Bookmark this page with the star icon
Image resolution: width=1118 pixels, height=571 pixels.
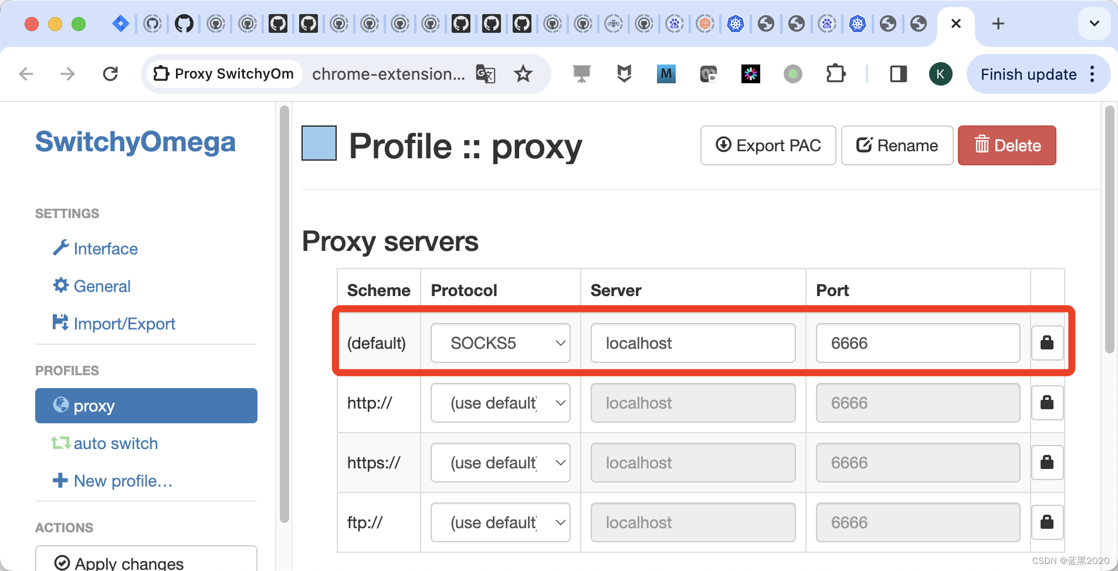tap(523, 74)
